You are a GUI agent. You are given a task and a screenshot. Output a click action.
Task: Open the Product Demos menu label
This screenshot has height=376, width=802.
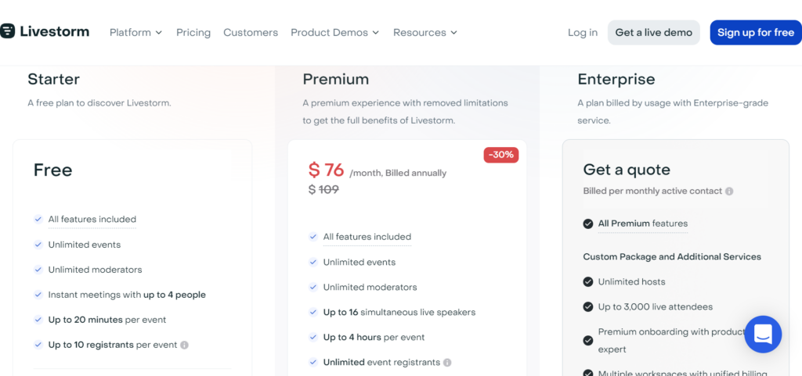330,33
